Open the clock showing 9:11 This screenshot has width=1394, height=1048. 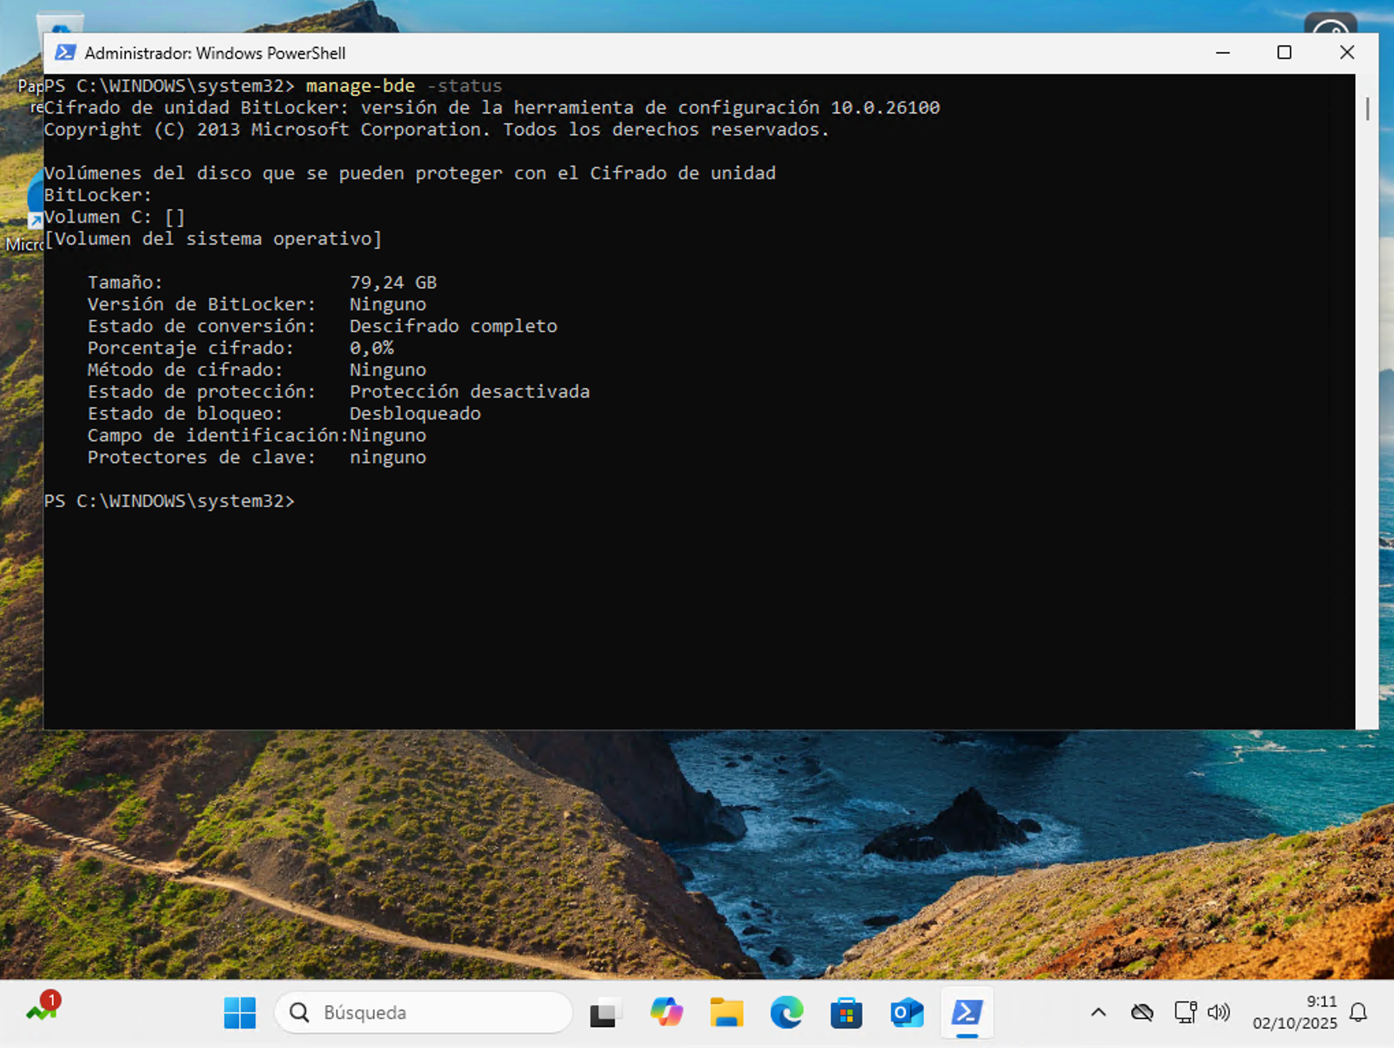coord(1294,1012)
